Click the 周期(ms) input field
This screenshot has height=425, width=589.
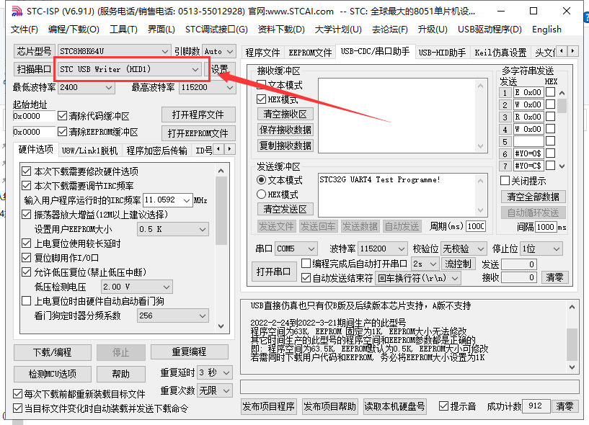click(x=476, y=226)
